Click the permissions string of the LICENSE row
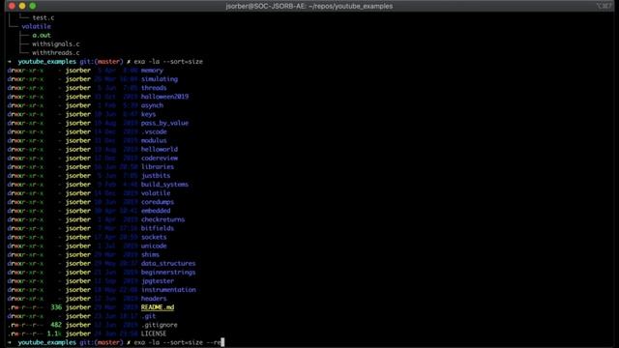Image resolution: width=619 pixels, height=348 pixels. tap(25, 333)
